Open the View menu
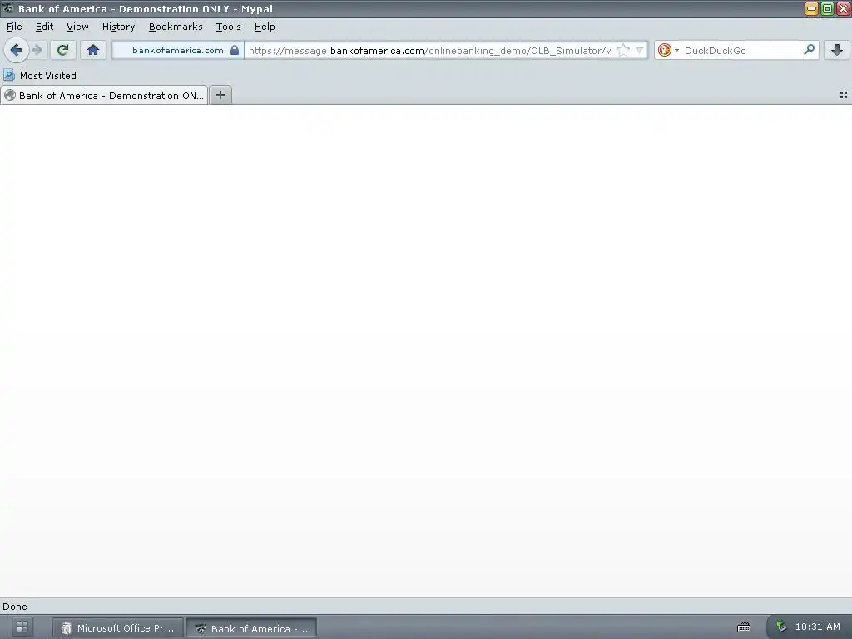This screenshot has height=639, width=852. pos(77,27)
